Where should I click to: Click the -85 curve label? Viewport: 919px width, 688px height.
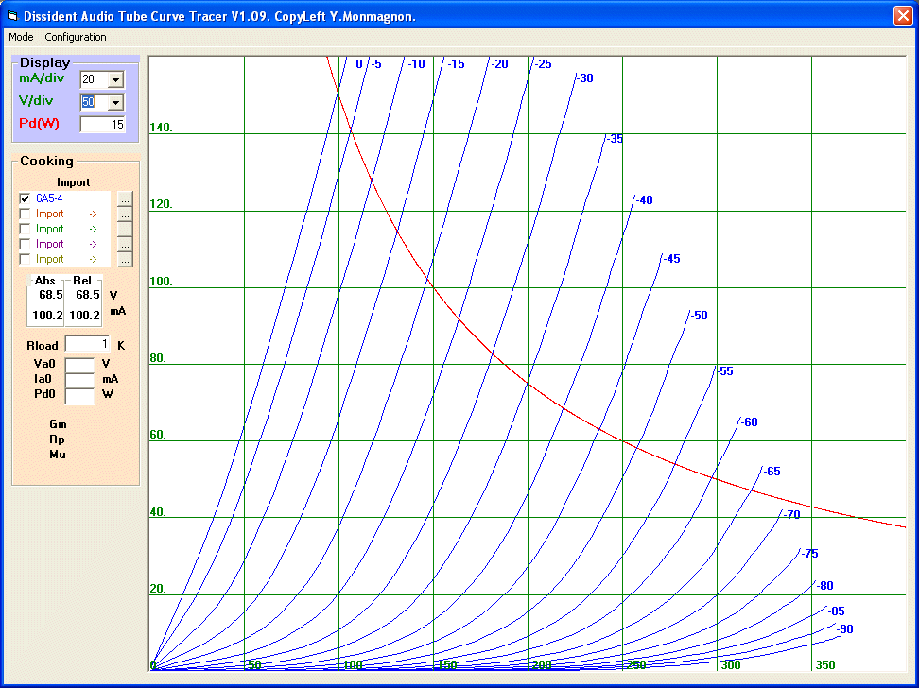pyautogui.click(x=837, y=611)
